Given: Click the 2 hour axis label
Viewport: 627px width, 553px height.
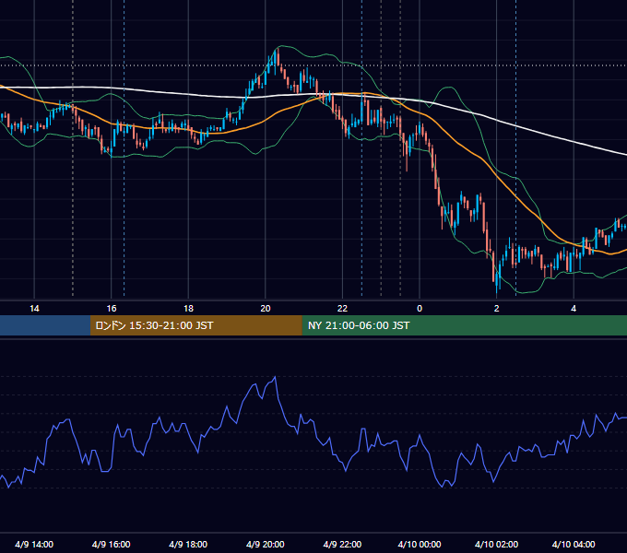Looking at the screenshot, I should [x=497, y=309].
